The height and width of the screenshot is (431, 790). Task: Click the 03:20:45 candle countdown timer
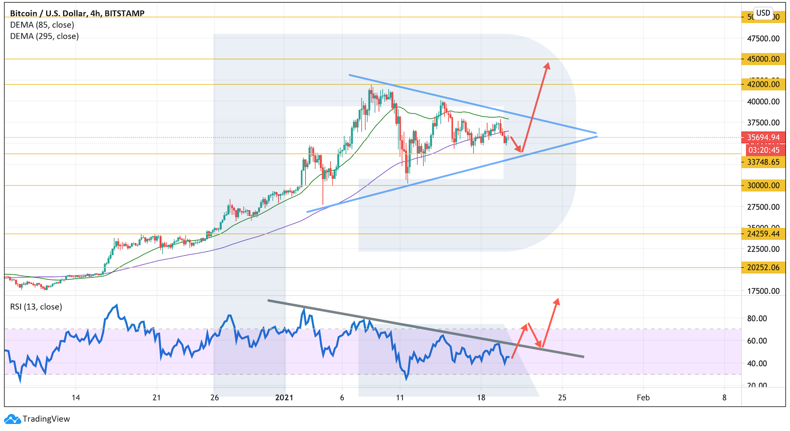(x=764, y=150)
